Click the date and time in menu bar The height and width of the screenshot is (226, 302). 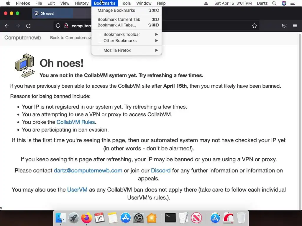click(233, 3)
